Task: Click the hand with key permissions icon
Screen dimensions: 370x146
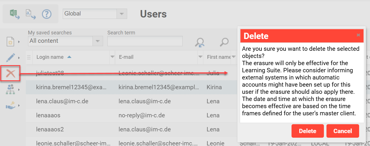Action: click(11, 106)
